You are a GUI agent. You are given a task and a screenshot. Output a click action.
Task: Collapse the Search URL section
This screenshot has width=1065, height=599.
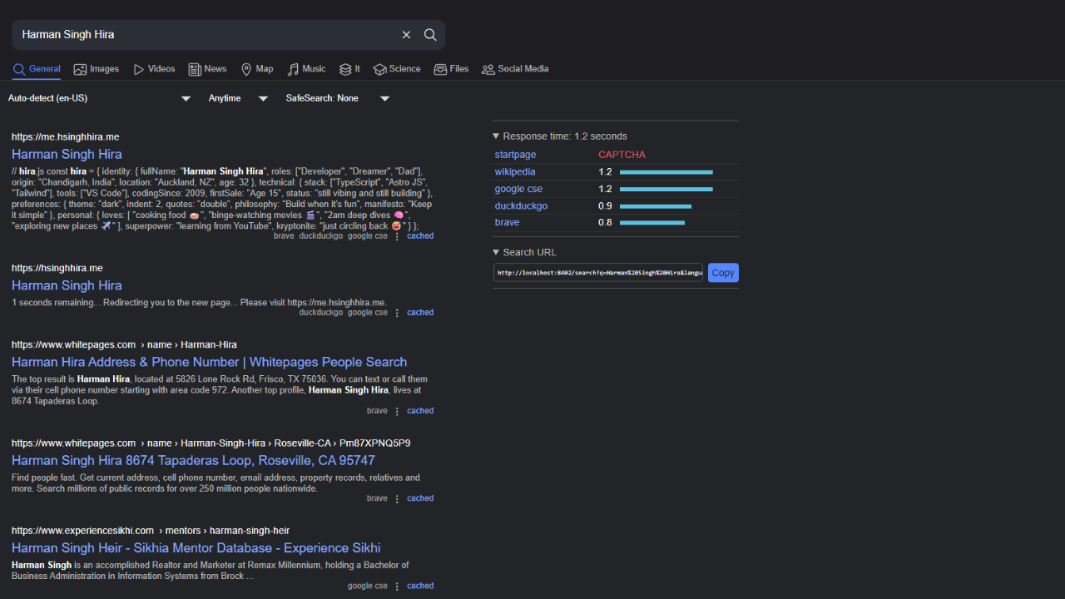[x=524, y=252]
